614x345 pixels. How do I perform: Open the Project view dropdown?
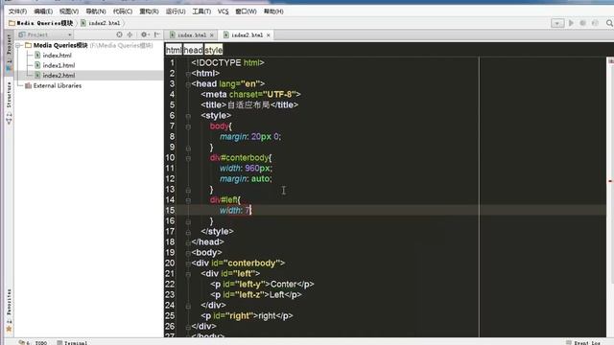click(x=45, y=34)
